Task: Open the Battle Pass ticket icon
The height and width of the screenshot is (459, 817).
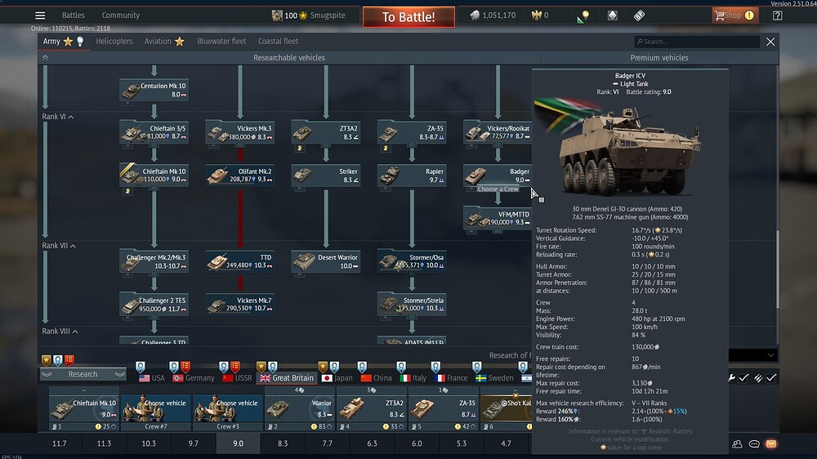Action: 640,16
